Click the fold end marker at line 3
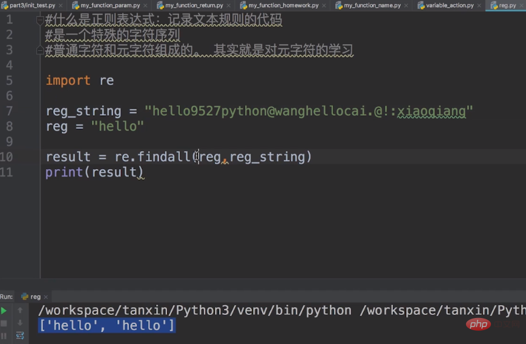Viewport: 526px width, 344px height. (x=40, y=50)
